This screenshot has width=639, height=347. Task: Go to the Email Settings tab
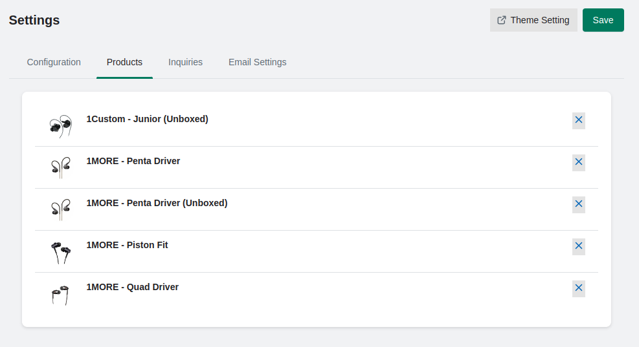[257, 62]
